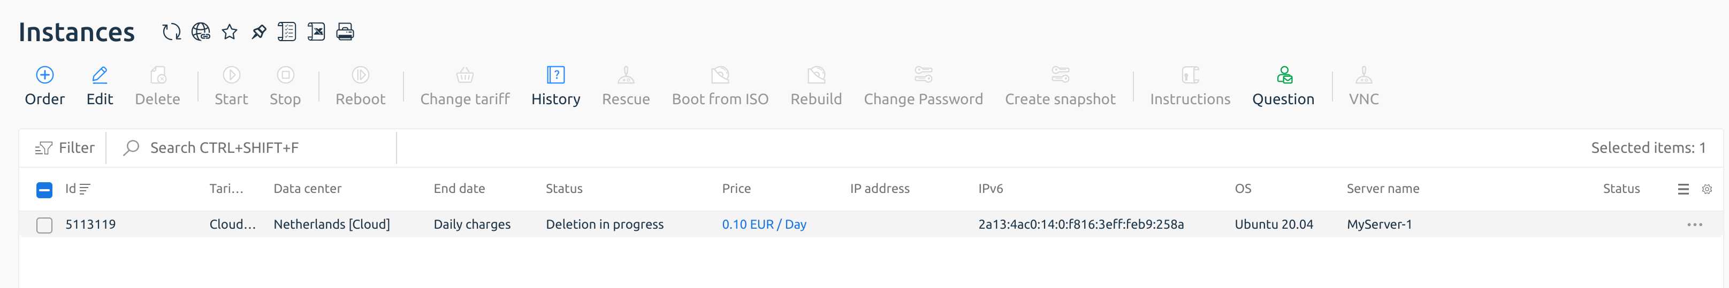The image size is (1729, 288).
Task: Click the Question toolbar button
Action: [1283, 87]
